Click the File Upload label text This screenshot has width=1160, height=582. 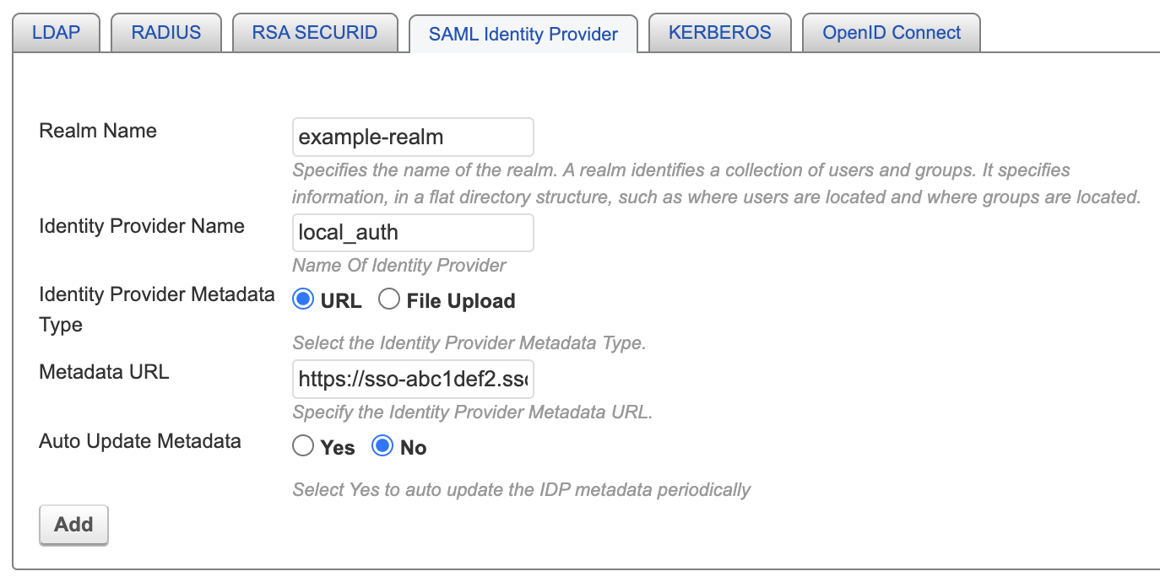pos(459,300)
